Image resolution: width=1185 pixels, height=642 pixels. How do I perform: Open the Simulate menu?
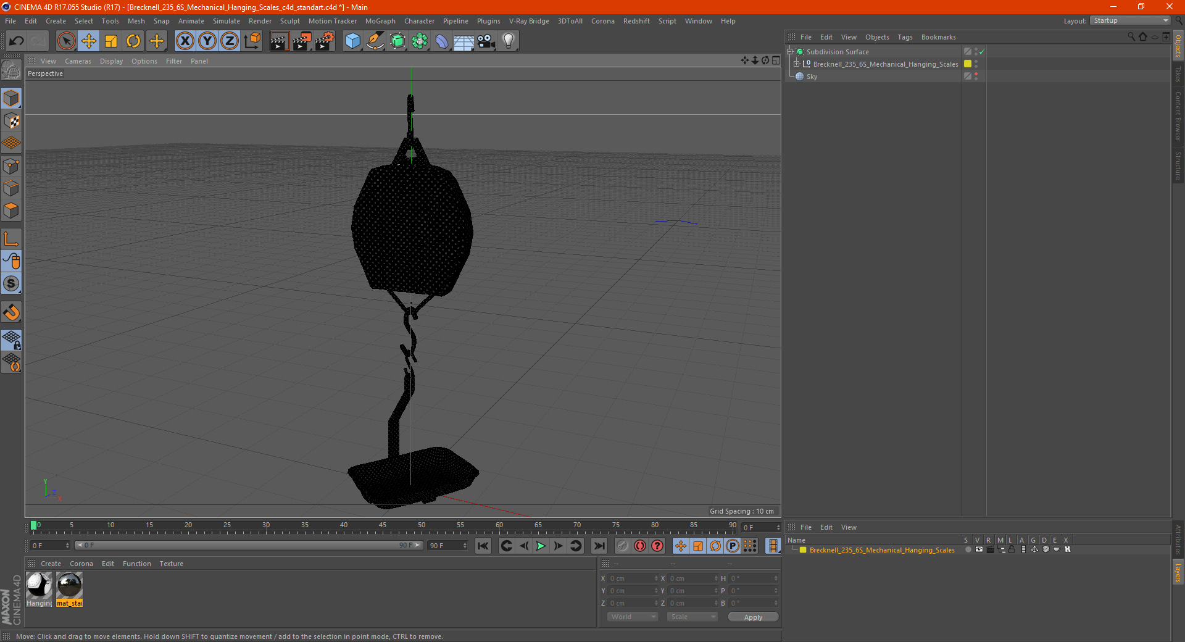point(227,21)
